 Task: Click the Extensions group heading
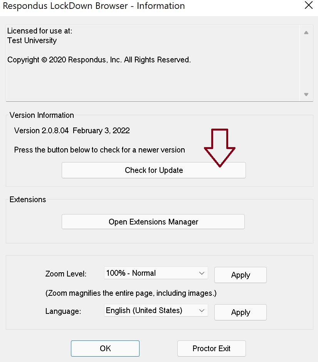pyautogui.click(x=28, y=199)
